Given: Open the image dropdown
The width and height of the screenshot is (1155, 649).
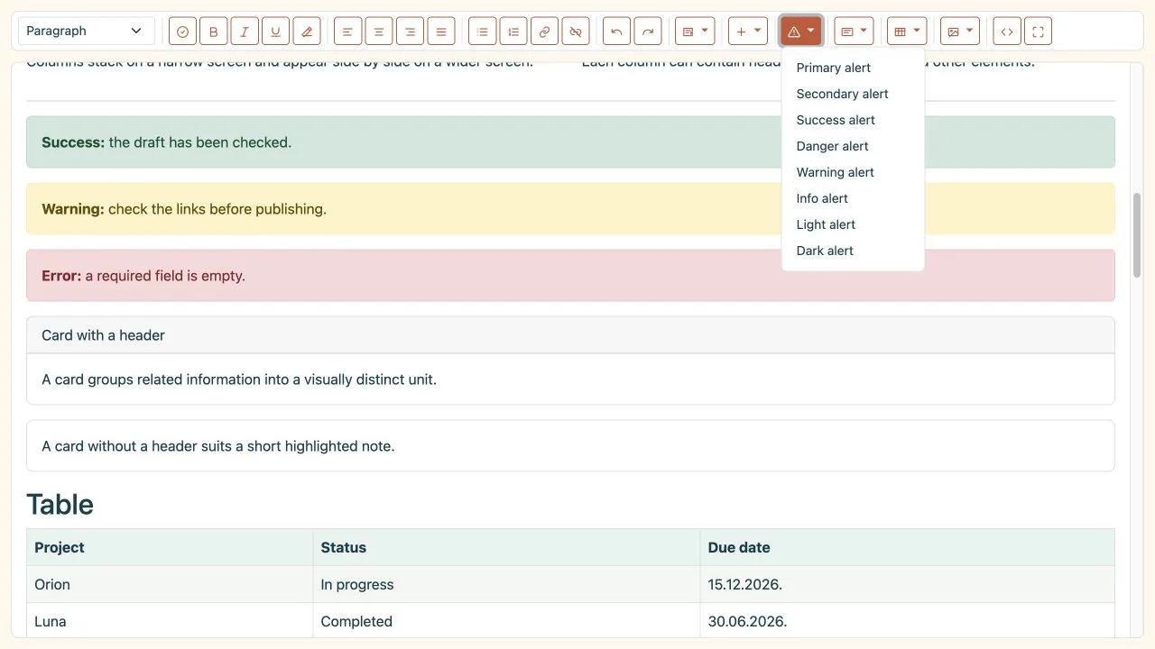Looking at the screenshot, I should (x=960, y=32).
